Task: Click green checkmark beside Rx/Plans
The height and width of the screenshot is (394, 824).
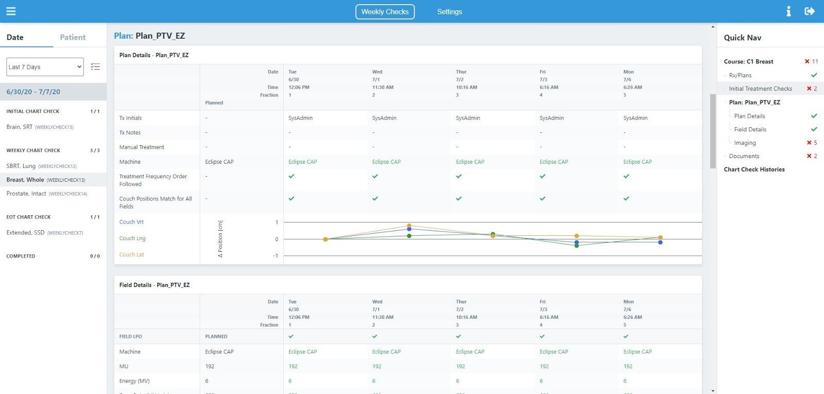Action: (814, 75)
